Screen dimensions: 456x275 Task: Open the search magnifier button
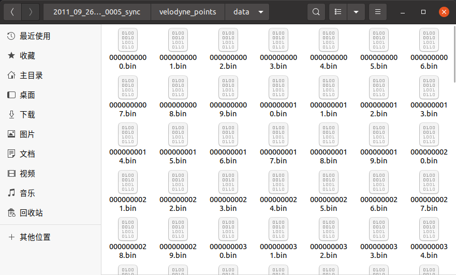click(316, 12)
